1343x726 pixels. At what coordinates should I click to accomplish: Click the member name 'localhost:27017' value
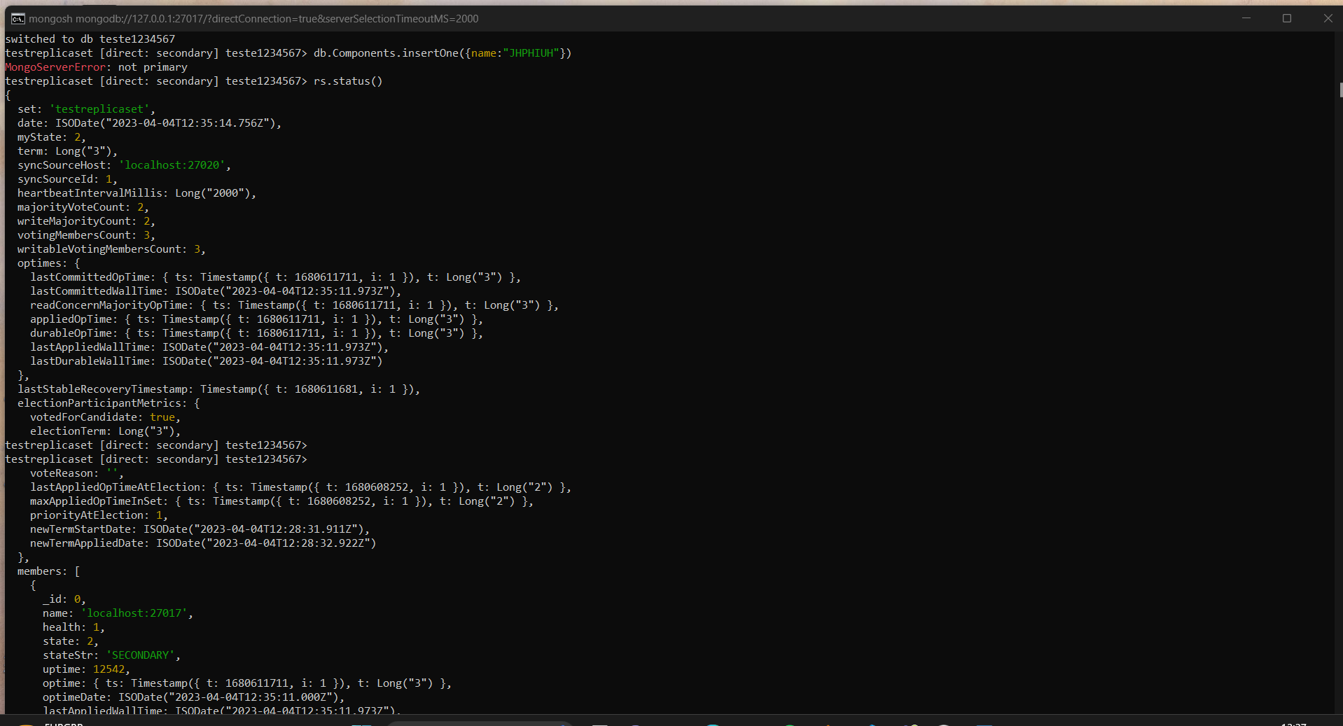pos(134,613)
